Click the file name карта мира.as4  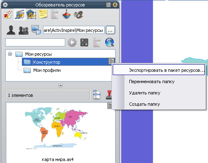pos(58,159)
